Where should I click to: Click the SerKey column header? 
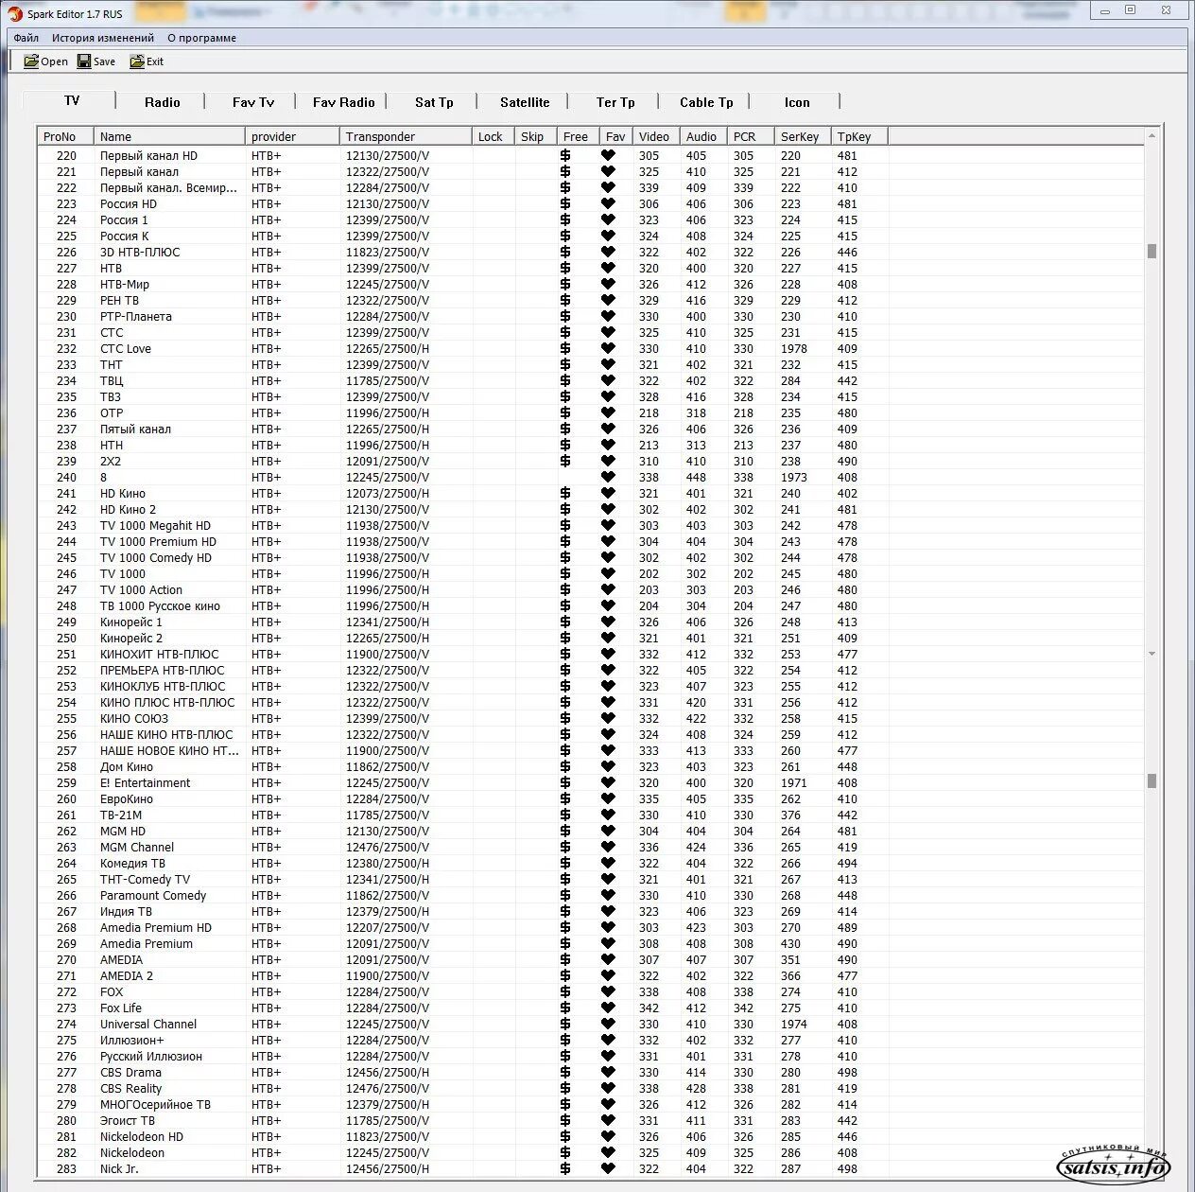pyautogui.click(x=803, y=136)
